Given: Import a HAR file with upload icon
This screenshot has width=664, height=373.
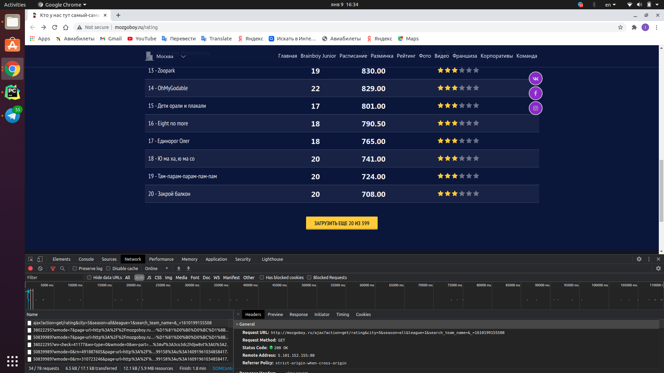Looking at the screenshot, I should 179,268.
